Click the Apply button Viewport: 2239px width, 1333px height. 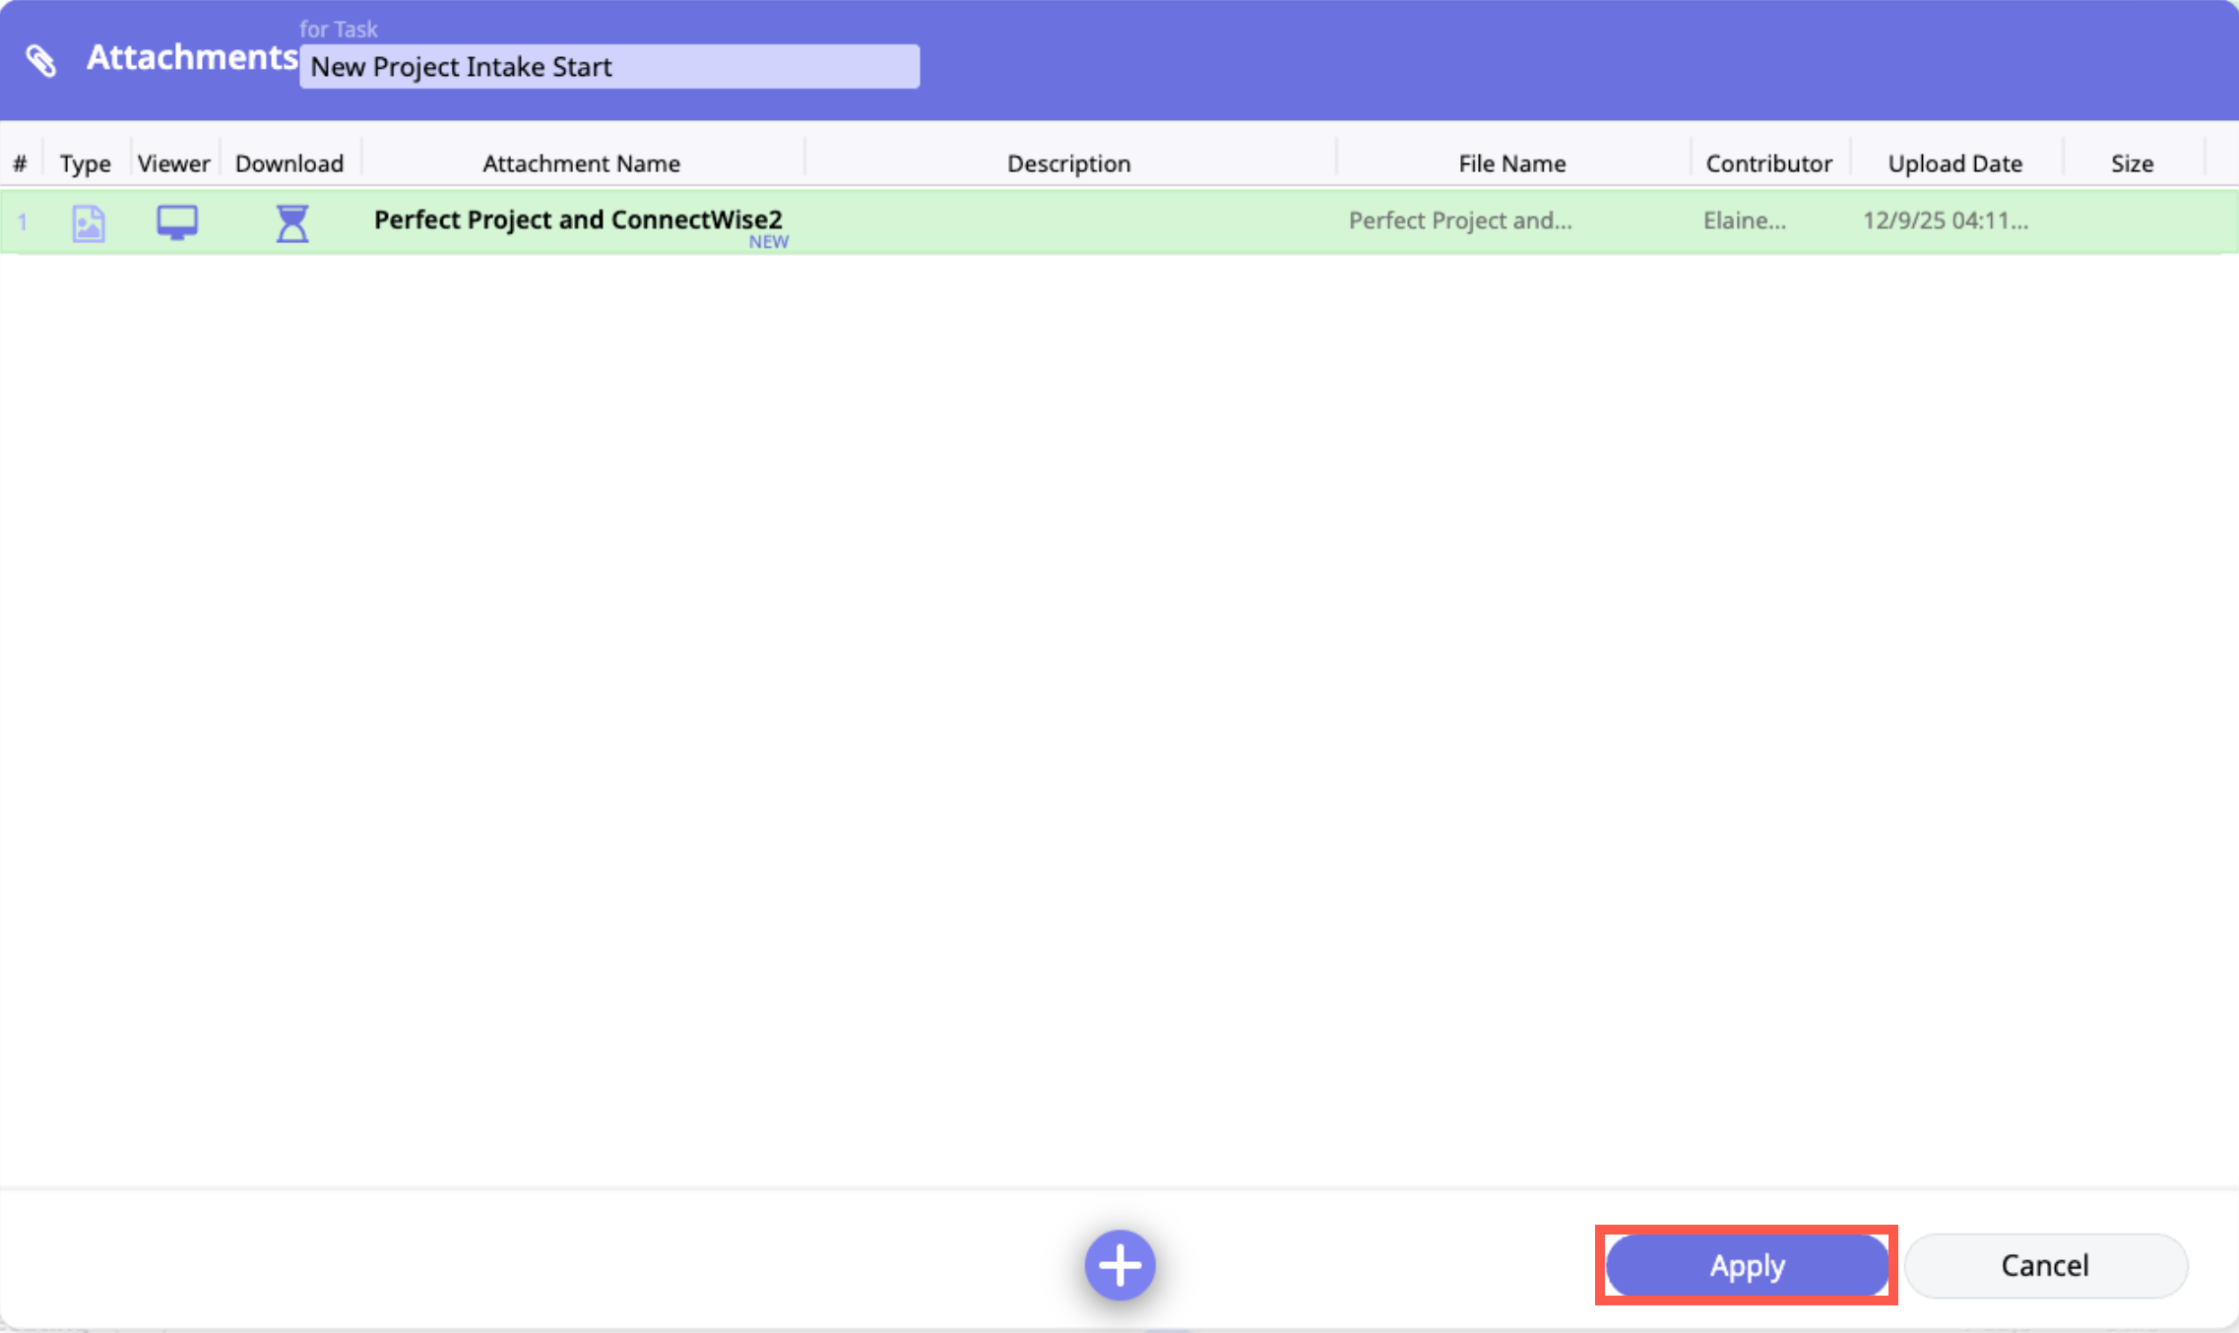[x=1747, y=1265]
